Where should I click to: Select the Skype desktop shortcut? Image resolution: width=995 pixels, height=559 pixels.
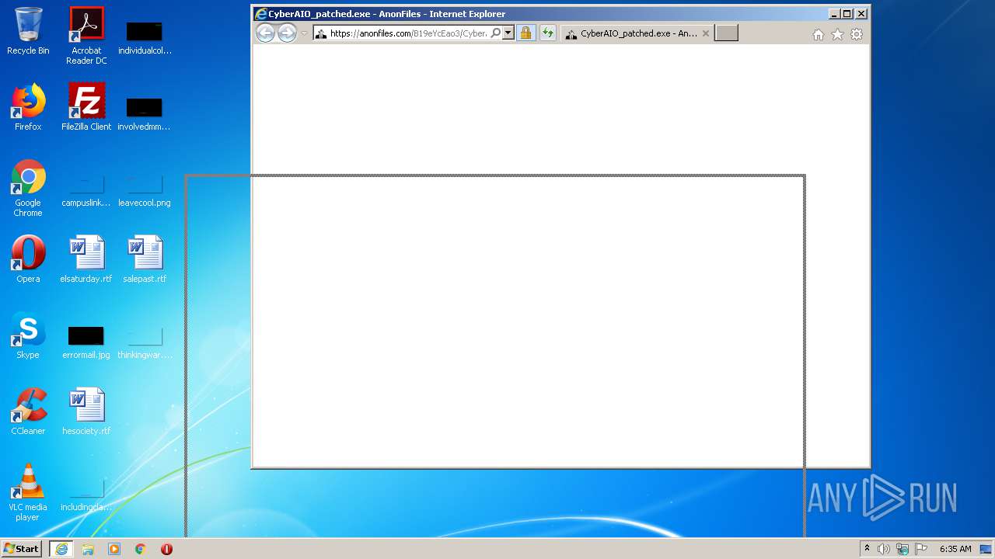28,335
